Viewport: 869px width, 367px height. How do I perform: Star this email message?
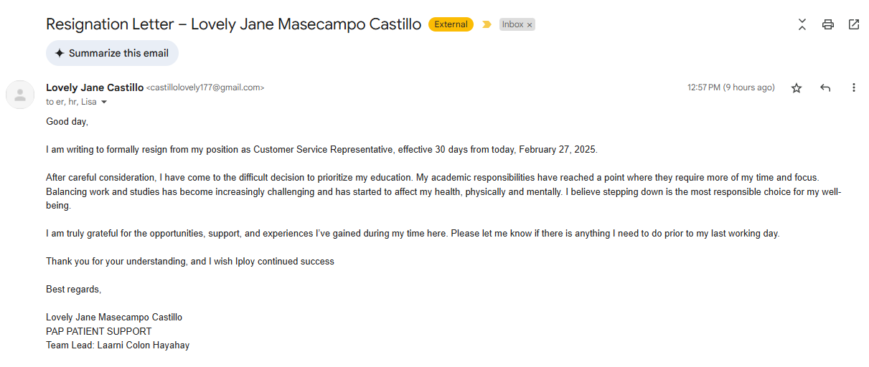(797, 87)
